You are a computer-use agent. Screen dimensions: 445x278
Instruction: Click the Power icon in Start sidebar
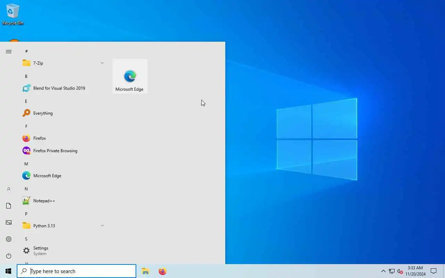9,256
